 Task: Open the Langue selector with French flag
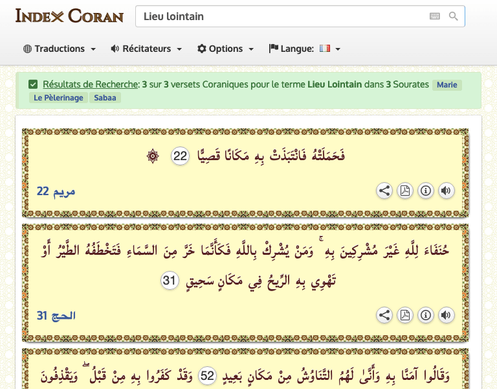pos(305,49)
